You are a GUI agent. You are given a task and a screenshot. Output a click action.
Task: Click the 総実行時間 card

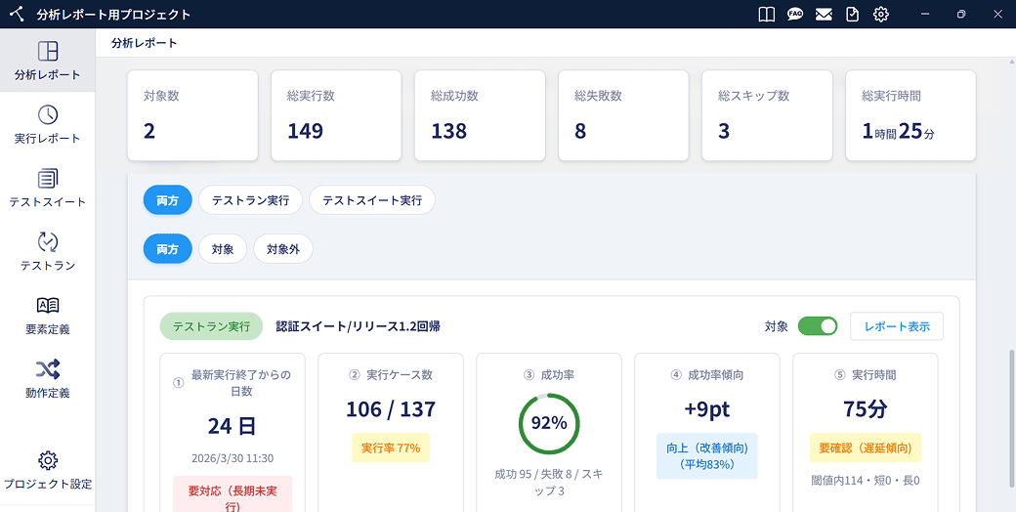(x=911, y=115)
